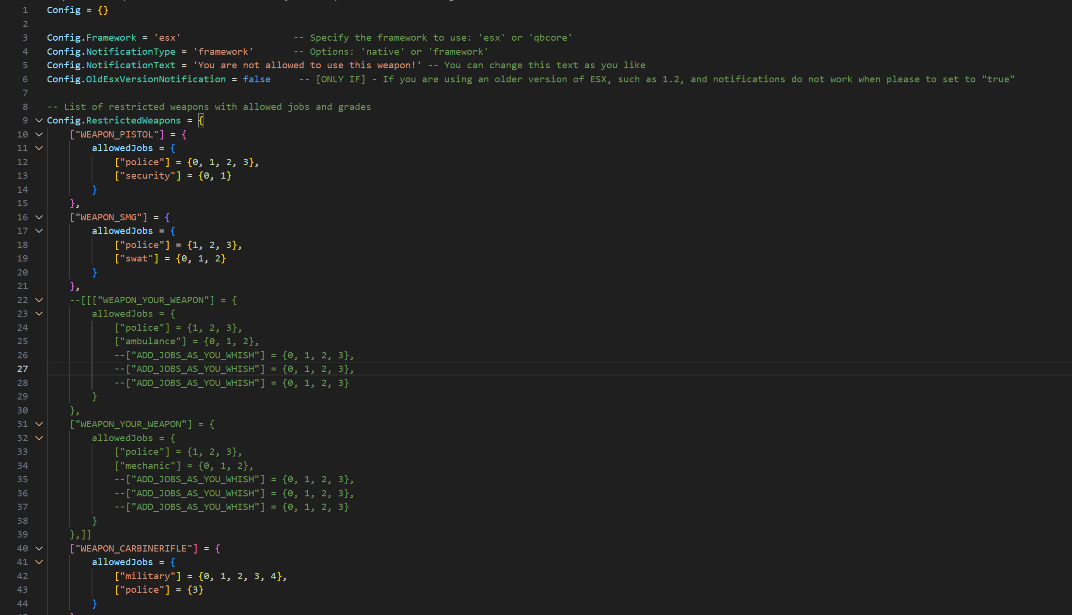Screen dimensions: 1072x615
Task: Fold the WEAPON_PISTOL table on line 10
Action: click(x=39, y=135)
